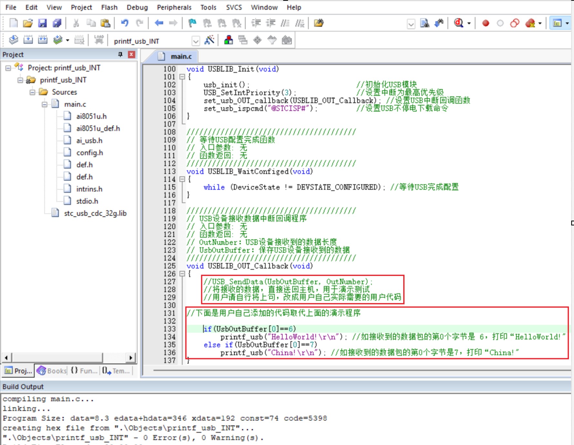This screenshot has height=445, width=574.
Task: Comment out selection icon
Action: [x=285, y=23]
